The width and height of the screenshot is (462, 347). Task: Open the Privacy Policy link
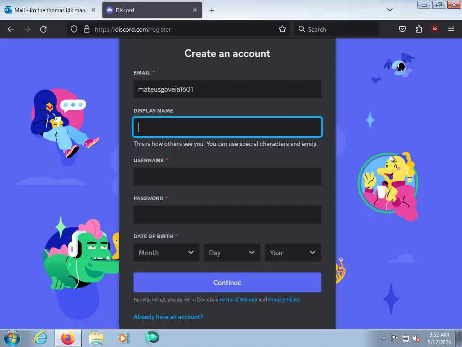[284, 300]
